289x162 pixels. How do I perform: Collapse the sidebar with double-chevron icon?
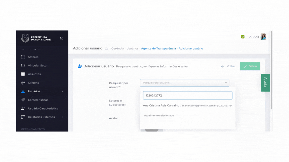(x=61, y=38)
